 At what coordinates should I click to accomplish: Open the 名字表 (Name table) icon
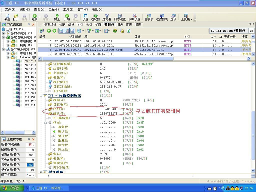tap(149, 16)
